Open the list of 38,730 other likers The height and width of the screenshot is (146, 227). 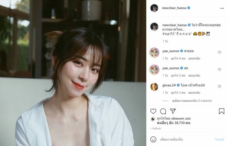pyautogui.click(x=174, y=123)
